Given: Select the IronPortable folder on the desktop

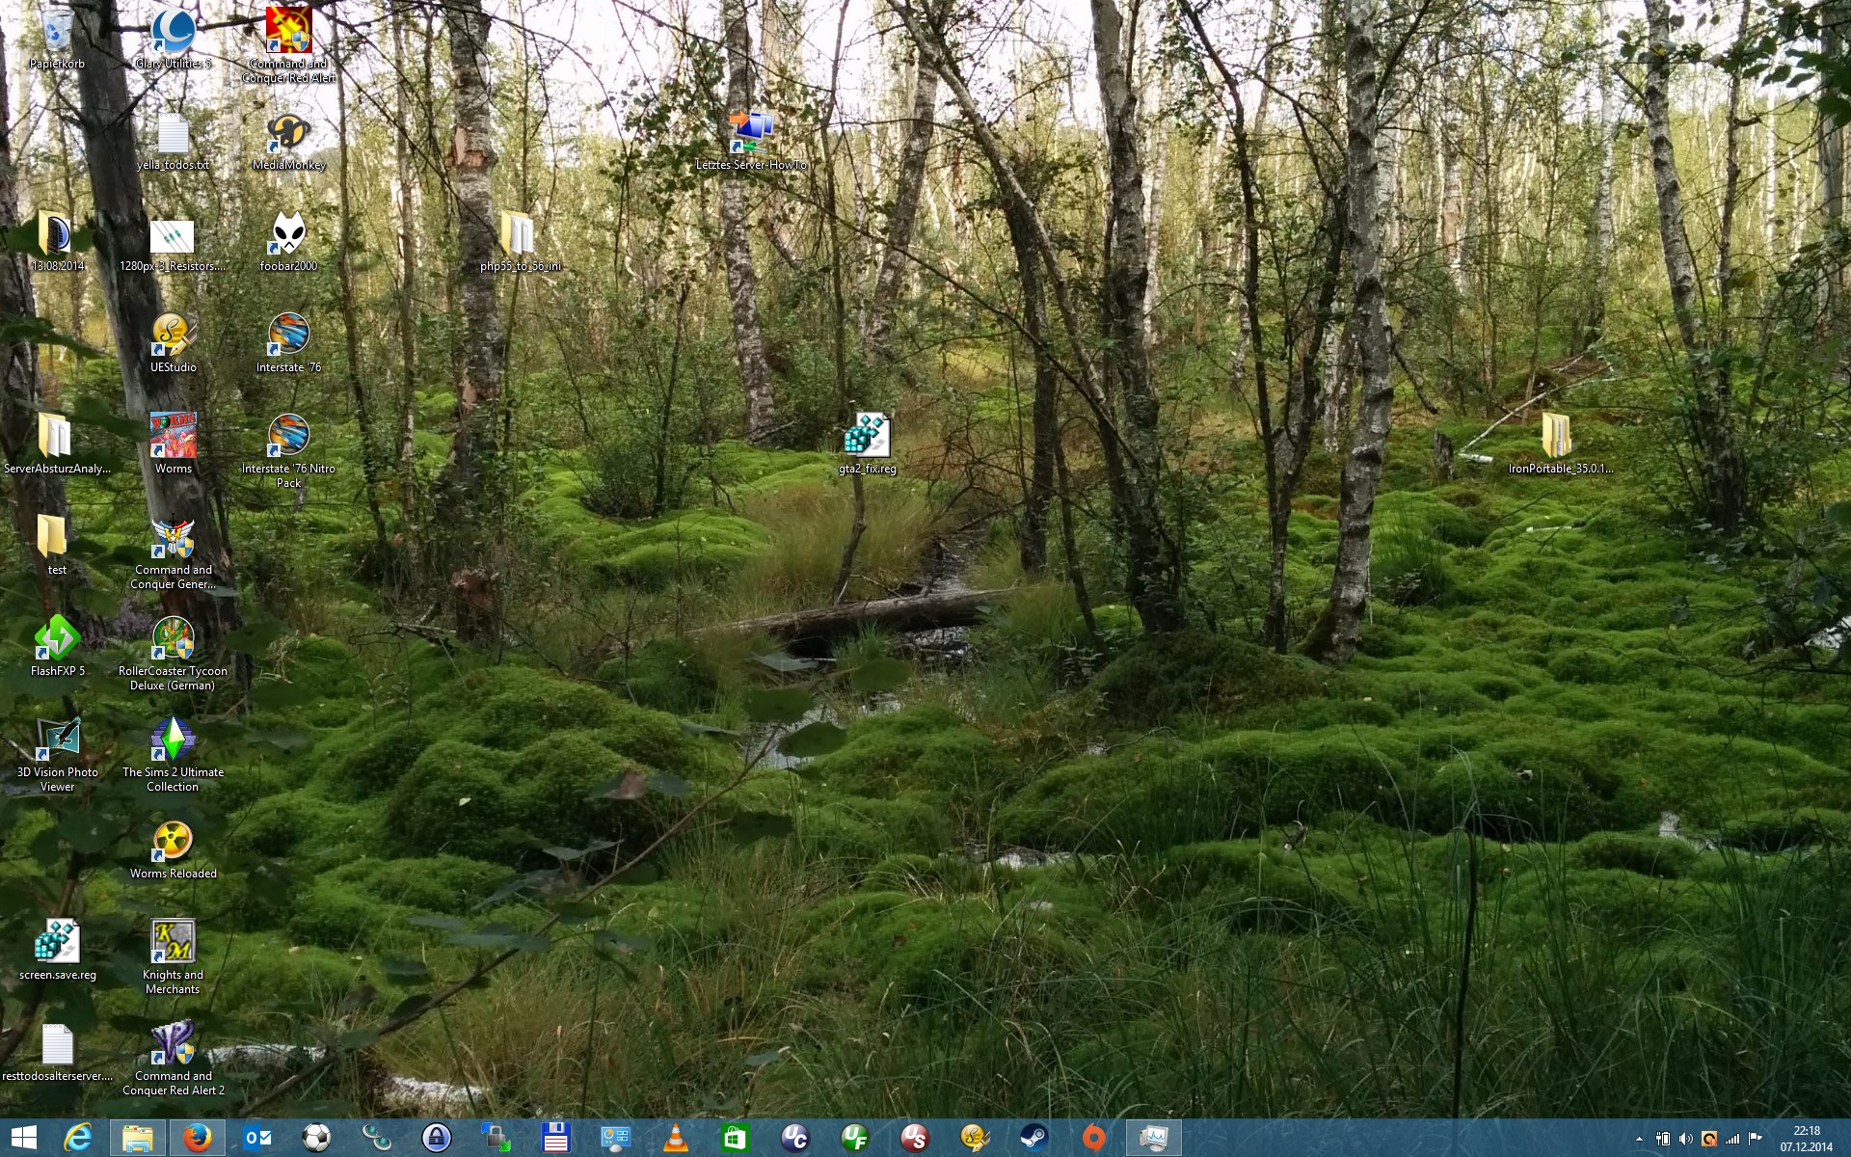Looking at the screenshot, I should point(1558,438).
